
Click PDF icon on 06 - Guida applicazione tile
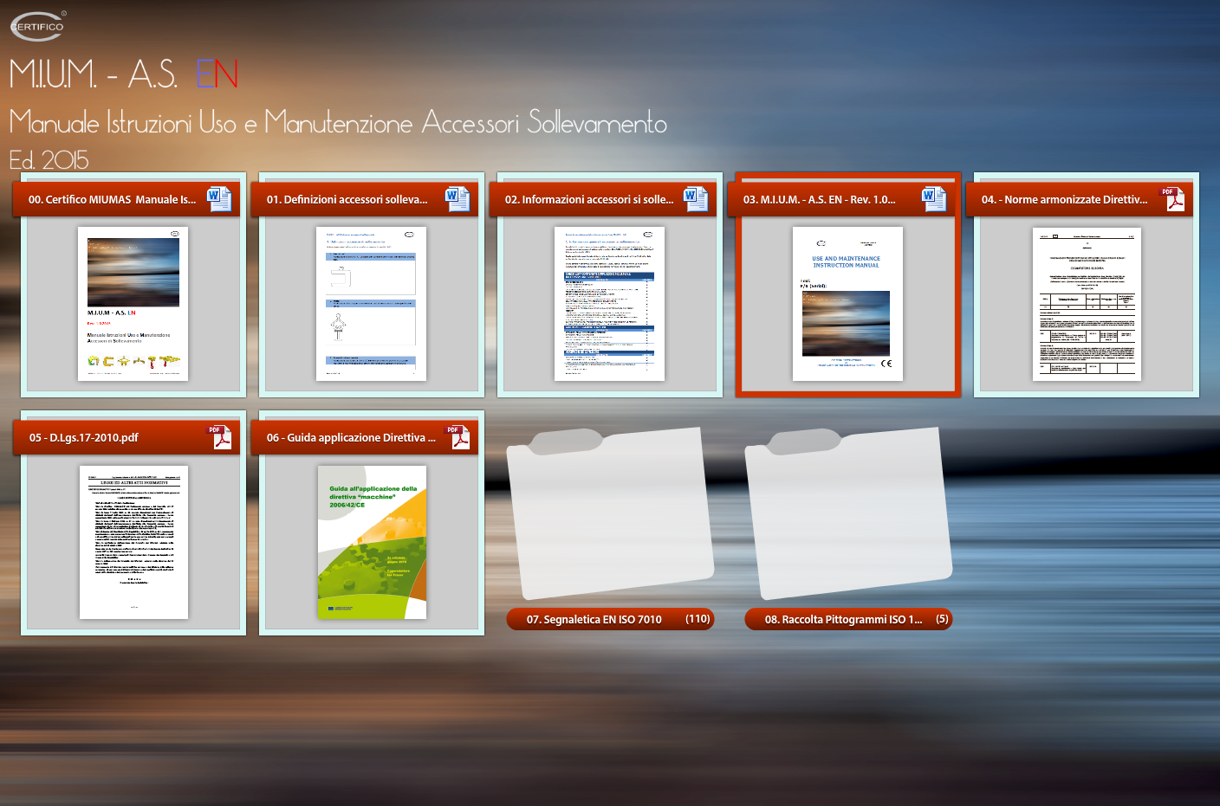[457, 438]
